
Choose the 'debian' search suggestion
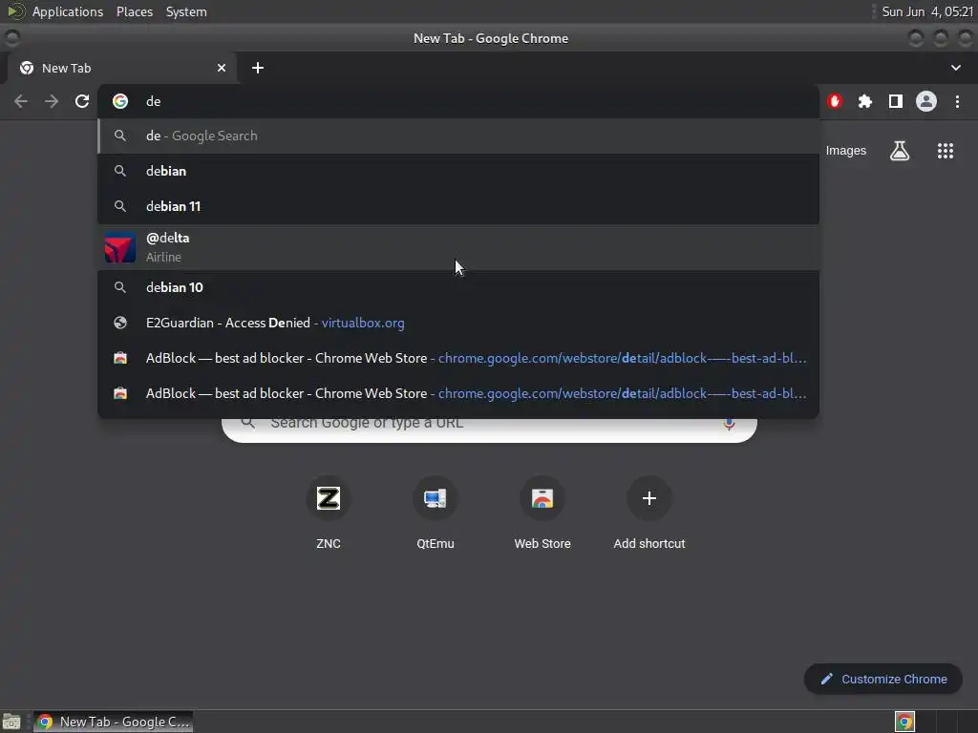tap(458, 171)
